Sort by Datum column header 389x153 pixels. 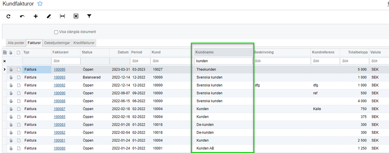[120, 52]
